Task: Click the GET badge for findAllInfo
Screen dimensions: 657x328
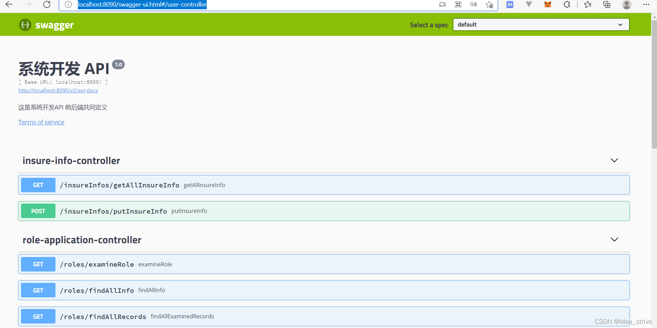Action: 38,290
